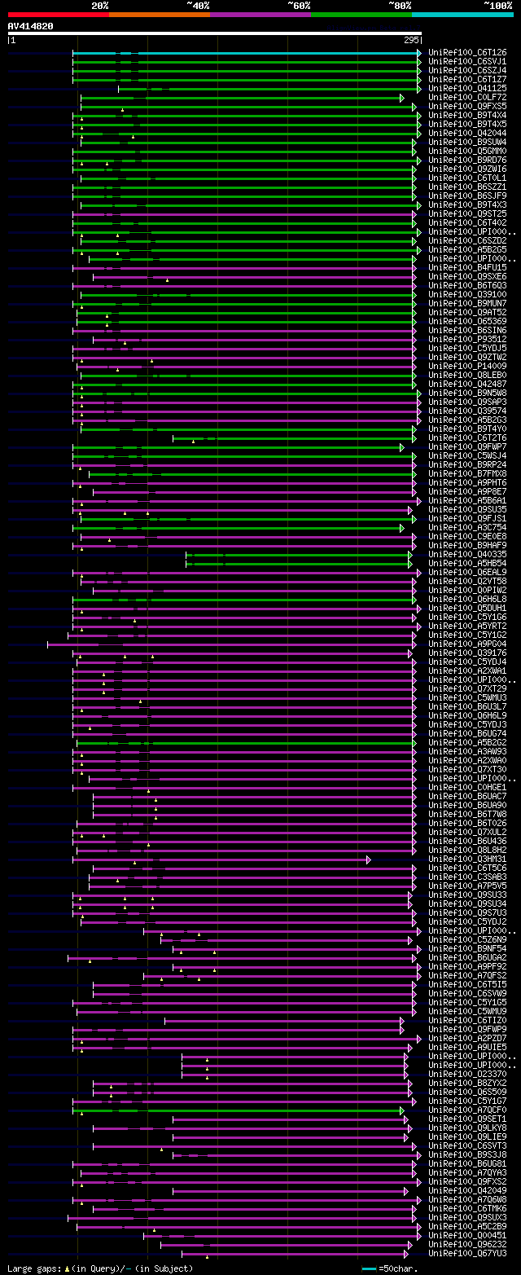Screen dimensions: 521x1275
Task: Select hit label UniRef100_B6T7W8
Action: pos(467,814)
